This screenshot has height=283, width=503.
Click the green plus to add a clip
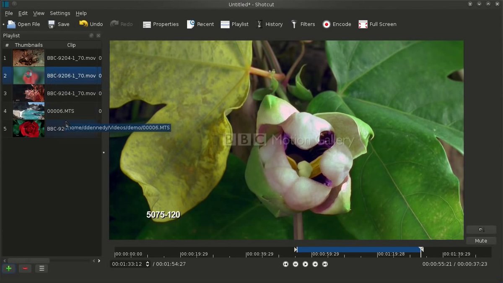(8, 268)
